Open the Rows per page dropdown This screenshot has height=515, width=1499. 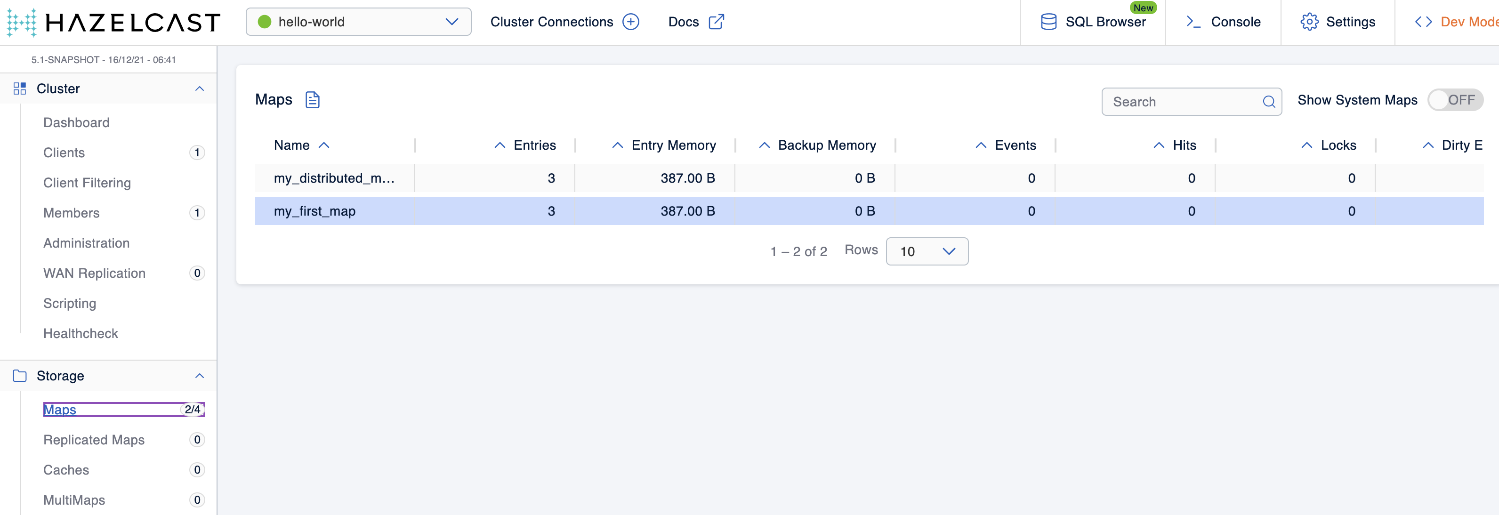(x=927, y=251)
